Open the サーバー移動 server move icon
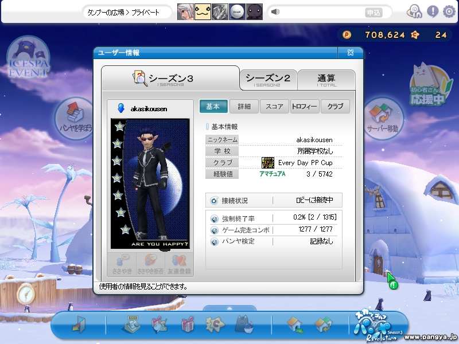The image size is (459, 344). [x=383, y=118]
